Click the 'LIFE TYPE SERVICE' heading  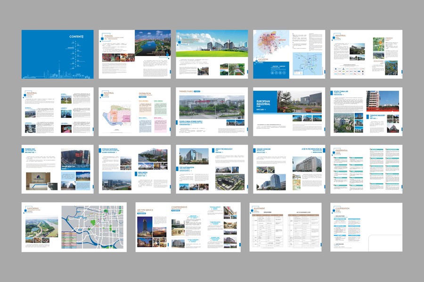click(x=145, y=210)
